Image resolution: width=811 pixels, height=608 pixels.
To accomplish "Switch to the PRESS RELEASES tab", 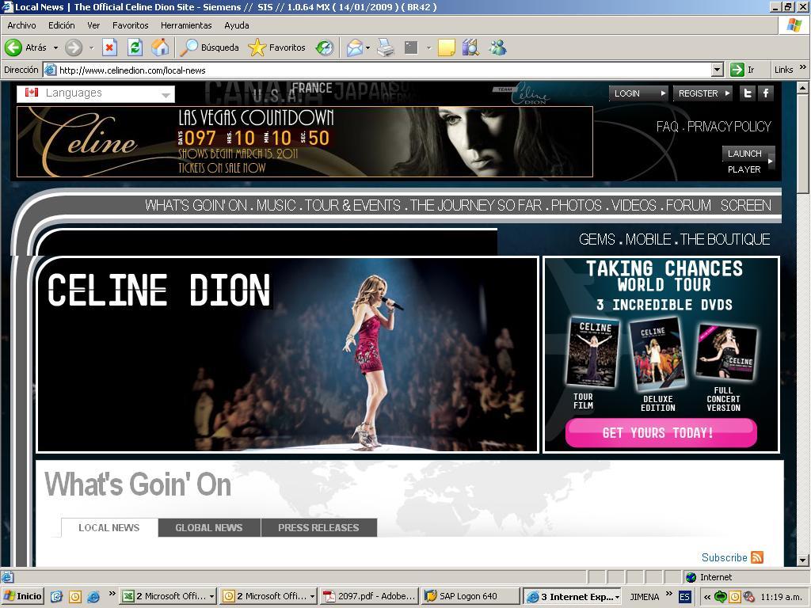I will [x=318, y=528].
